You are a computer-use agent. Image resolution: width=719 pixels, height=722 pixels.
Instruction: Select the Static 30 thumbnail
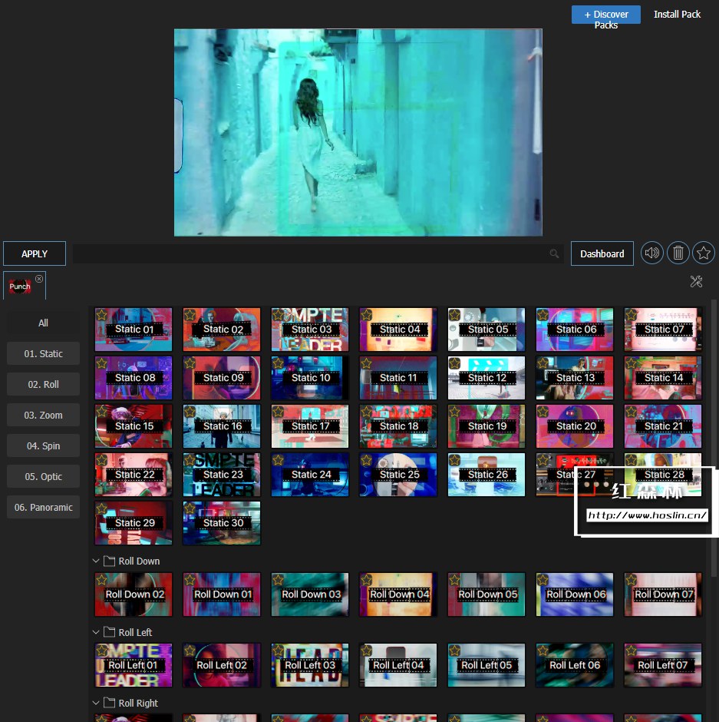coord(222,523)
